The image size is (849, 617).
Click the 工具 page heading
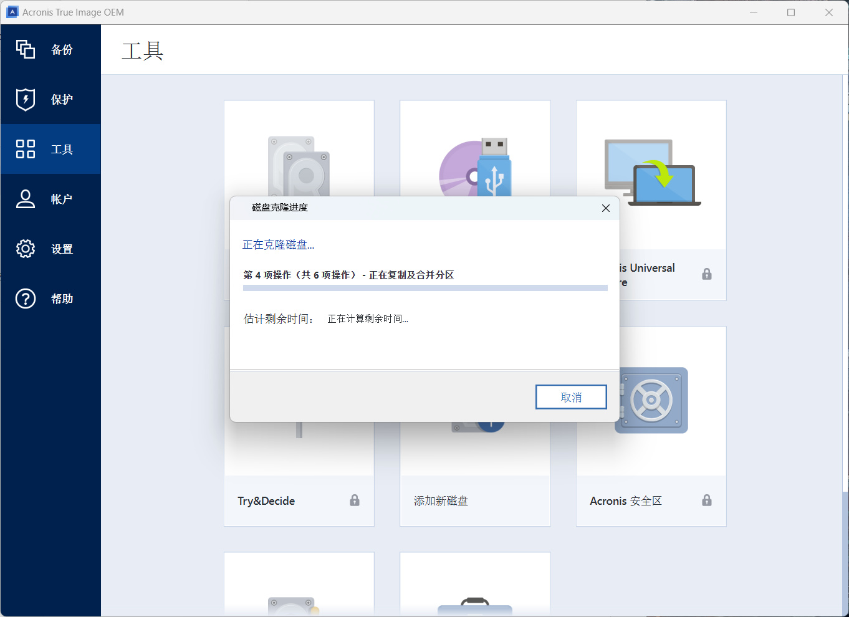tap(142, 50)
